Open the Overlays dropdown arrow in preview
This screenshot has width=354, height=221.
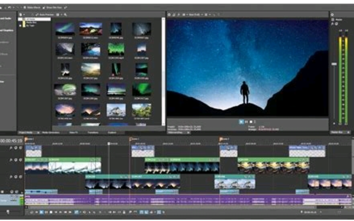tap(210, 15)
